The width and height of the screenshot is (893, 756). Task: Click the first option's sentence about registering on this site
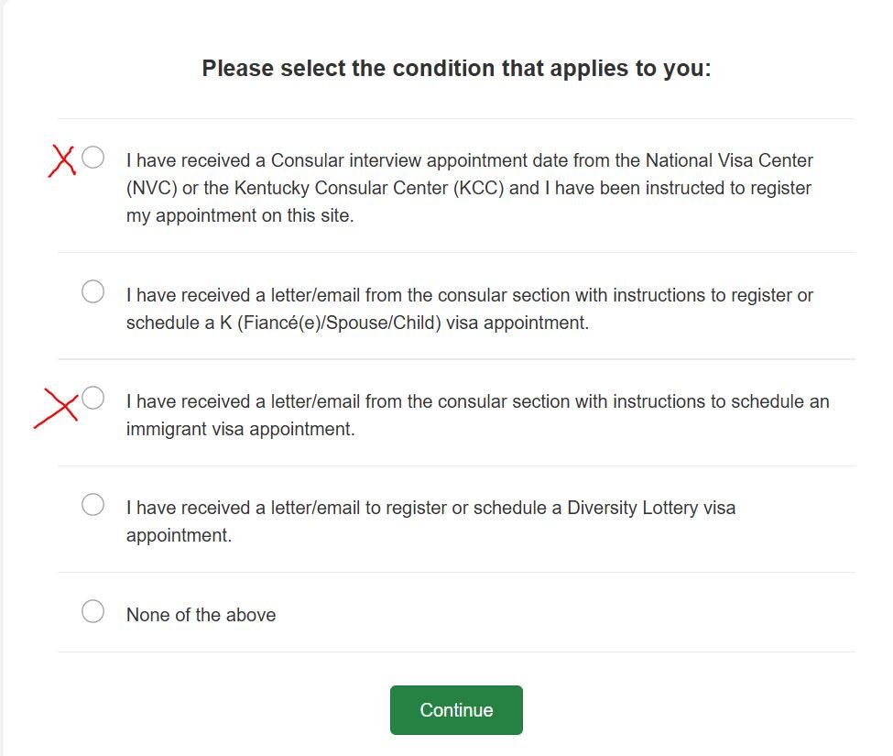click(x=469, y=188)
